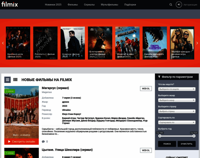Image resolution: width=200 pixels, height=158 pixels.
Task: Open Новичок movie poster
Action: (x=73, y=43)
